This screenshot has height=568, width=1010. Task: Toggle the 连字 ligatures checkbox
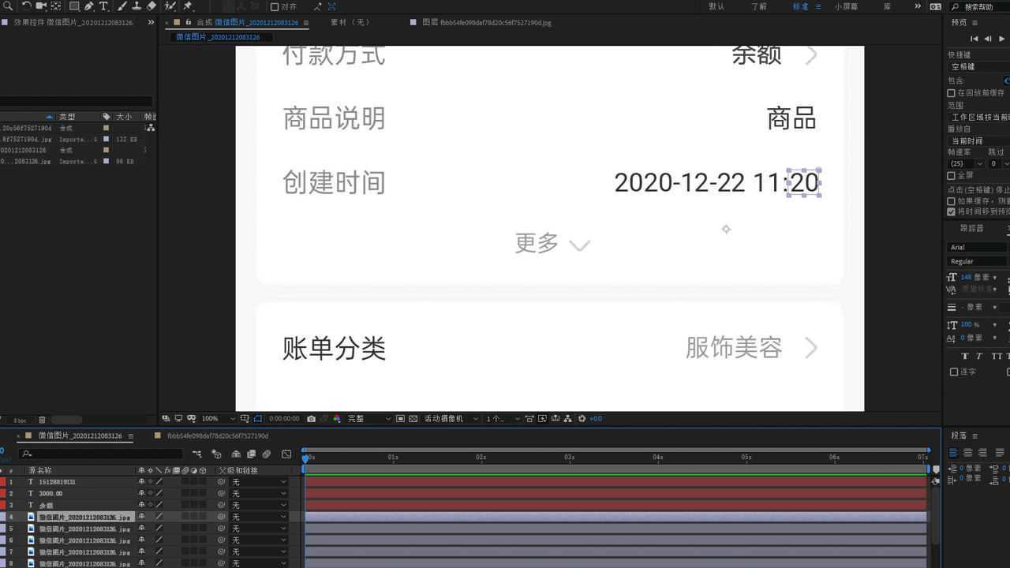(x=954, y=372)
